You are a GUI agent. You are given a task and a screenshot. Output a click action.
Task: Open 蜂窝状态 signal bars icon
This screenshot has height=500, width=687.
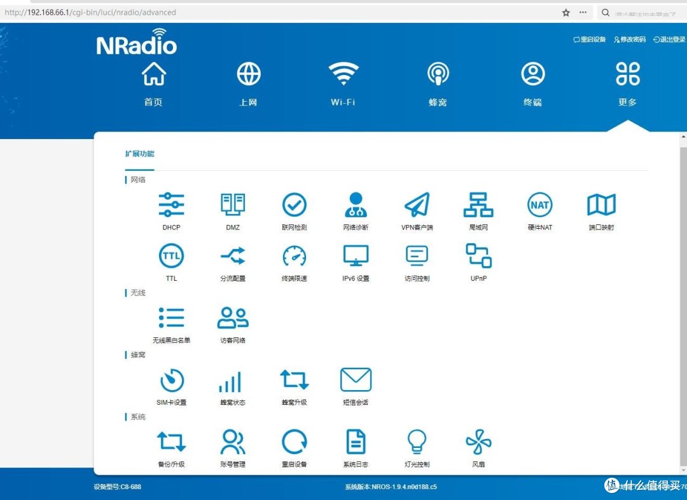point(230,382)
